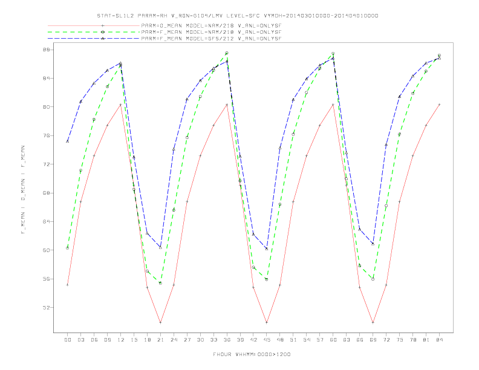
Task: Click the x-axis tick label 15
Action: 134,340
